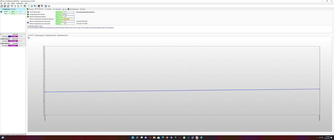Click the D: drive free space bar
The height and width of the screenshot is (140, 334).
tap(13, 41)
